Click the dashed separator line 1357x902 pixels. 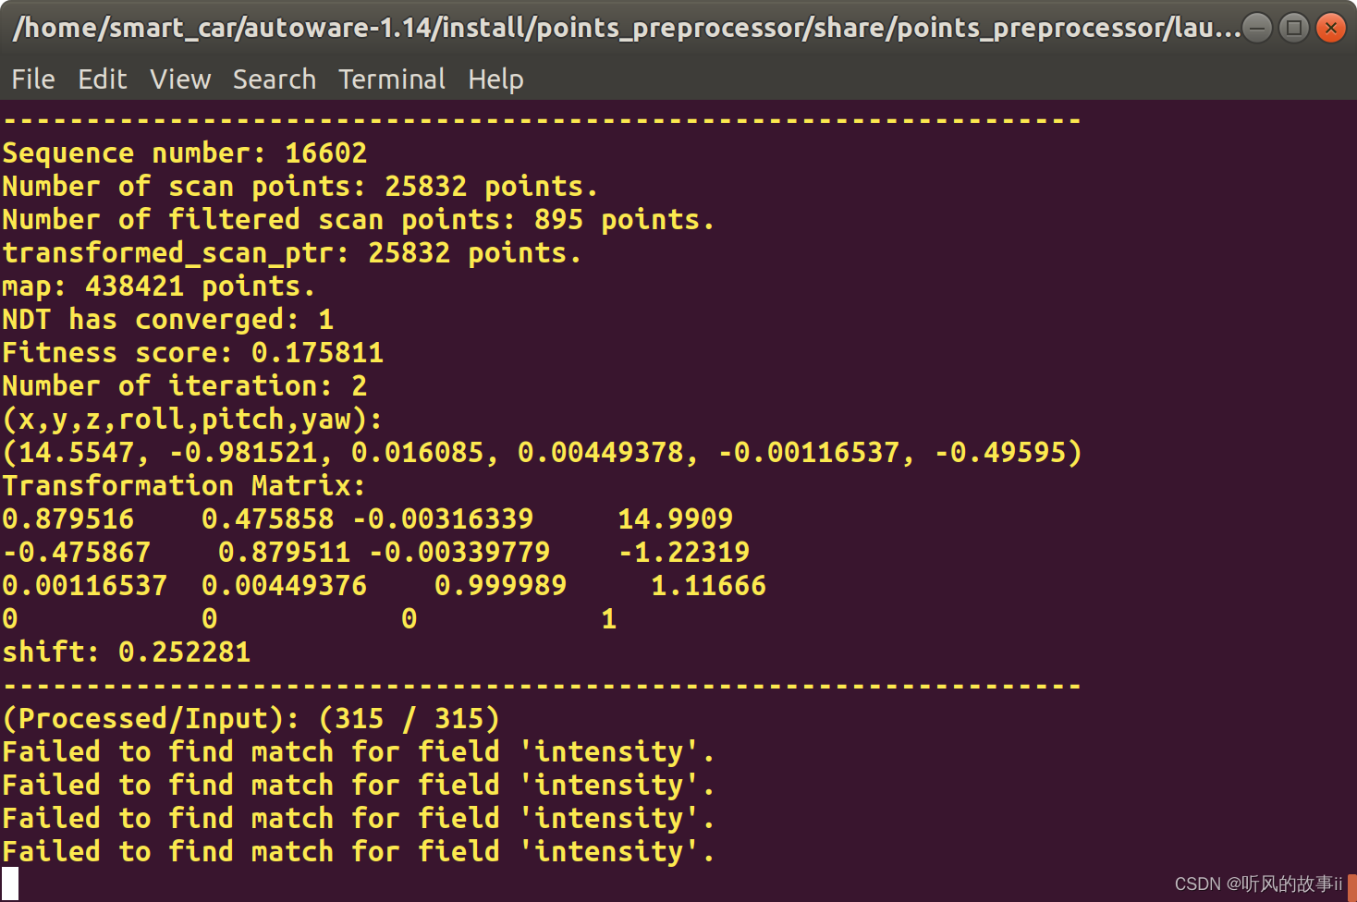[x=541, y=119]
